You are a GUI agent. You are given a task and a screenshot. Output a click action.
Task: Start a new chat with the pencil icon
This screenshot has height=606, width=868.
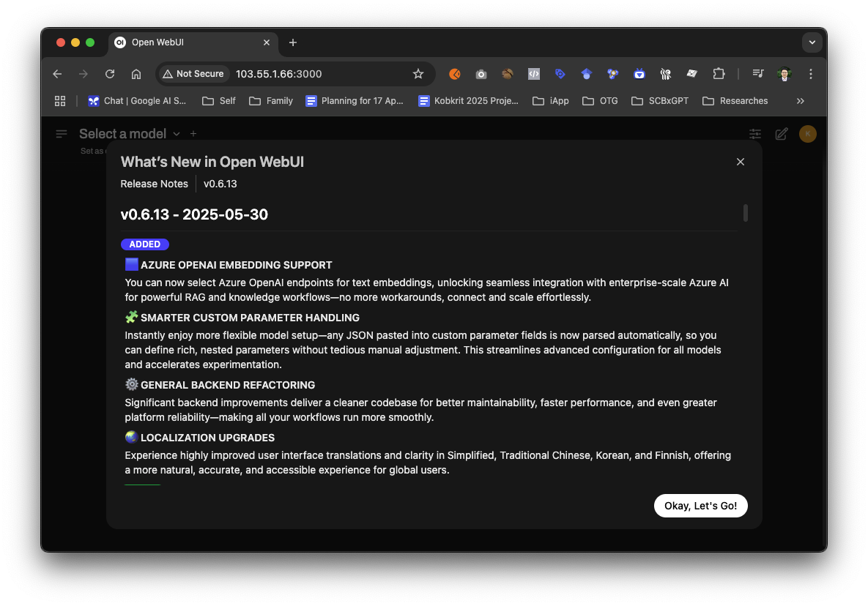coord(781,134)
